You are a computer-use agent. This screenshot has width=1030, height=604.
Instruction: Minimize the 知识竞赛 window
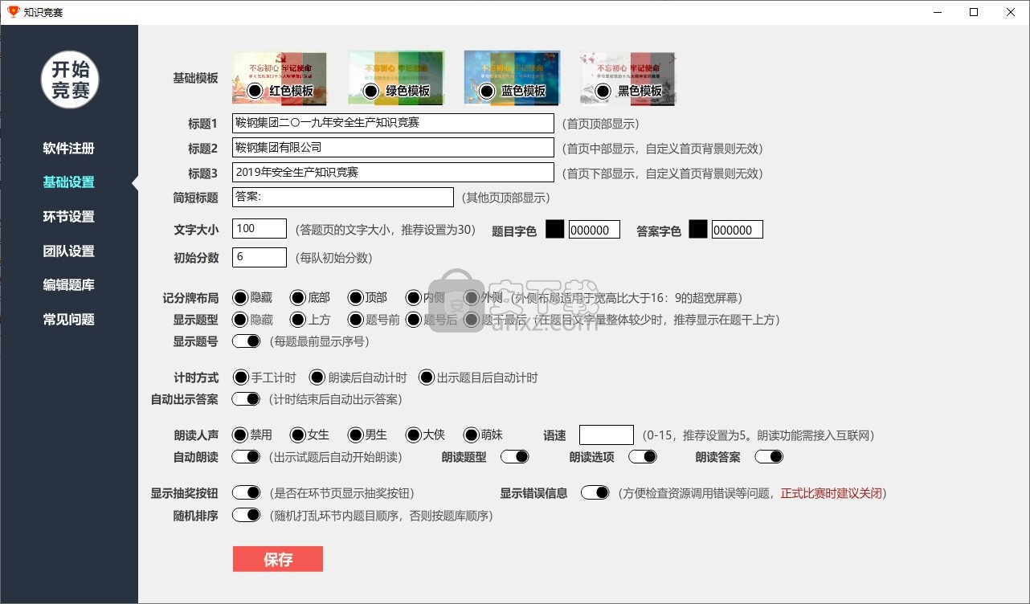[x=937, y=12]
